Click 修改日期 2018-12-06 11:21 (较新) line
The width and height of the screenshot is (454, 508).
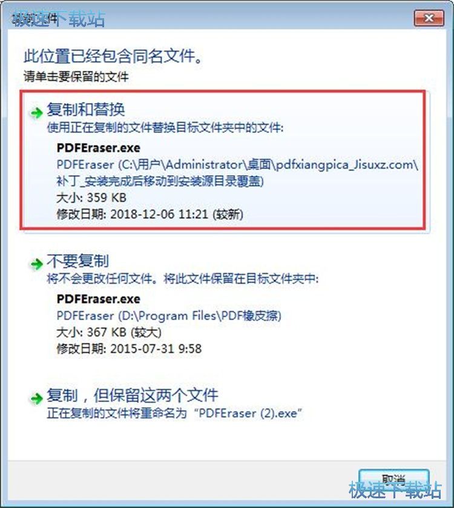(x=150, y=214)
